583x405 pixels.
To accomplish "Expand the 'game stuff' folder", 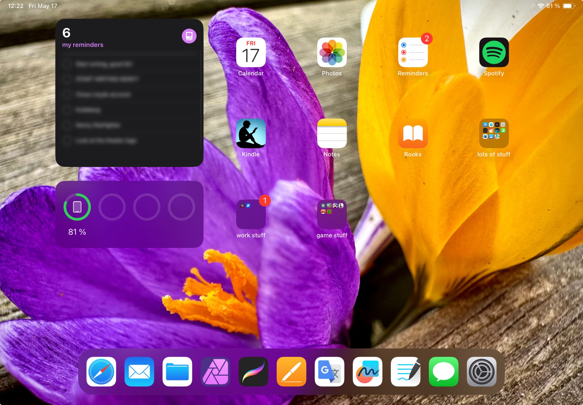I will click(x=332, y=214).
